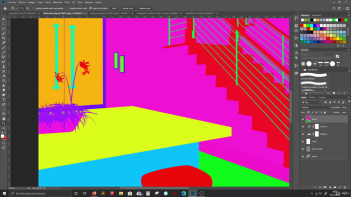The image size is (351, 197).
Task: Switch to the Canales tab
Action: (312, 97)
